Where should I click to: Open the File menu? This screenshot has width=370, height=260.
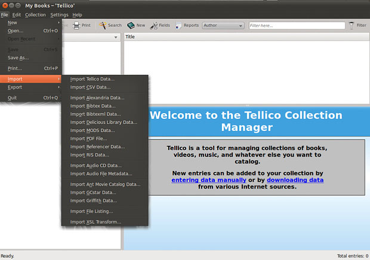click(5, 15)
